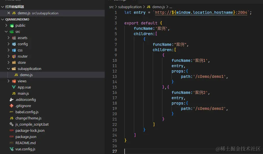Click the subapplication open-folder icon

coord(14,69)
